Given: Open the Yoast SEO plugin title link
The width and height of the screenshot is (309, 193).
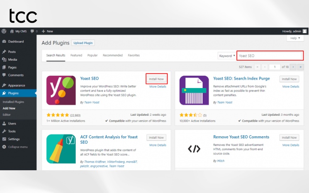Looking at the screenshot, I should (x=90, y=78).
